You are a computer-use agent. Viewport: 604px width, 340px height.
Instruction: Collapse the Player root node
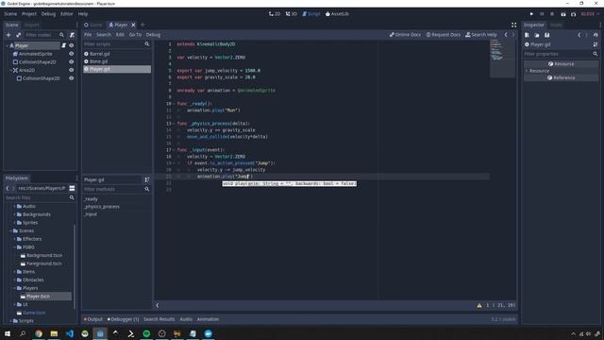[7, 45]
